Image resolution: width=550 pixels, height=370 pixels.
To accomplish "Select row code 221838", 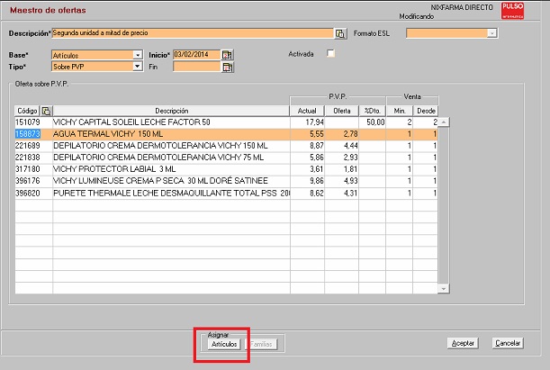I will pos(27,158).
